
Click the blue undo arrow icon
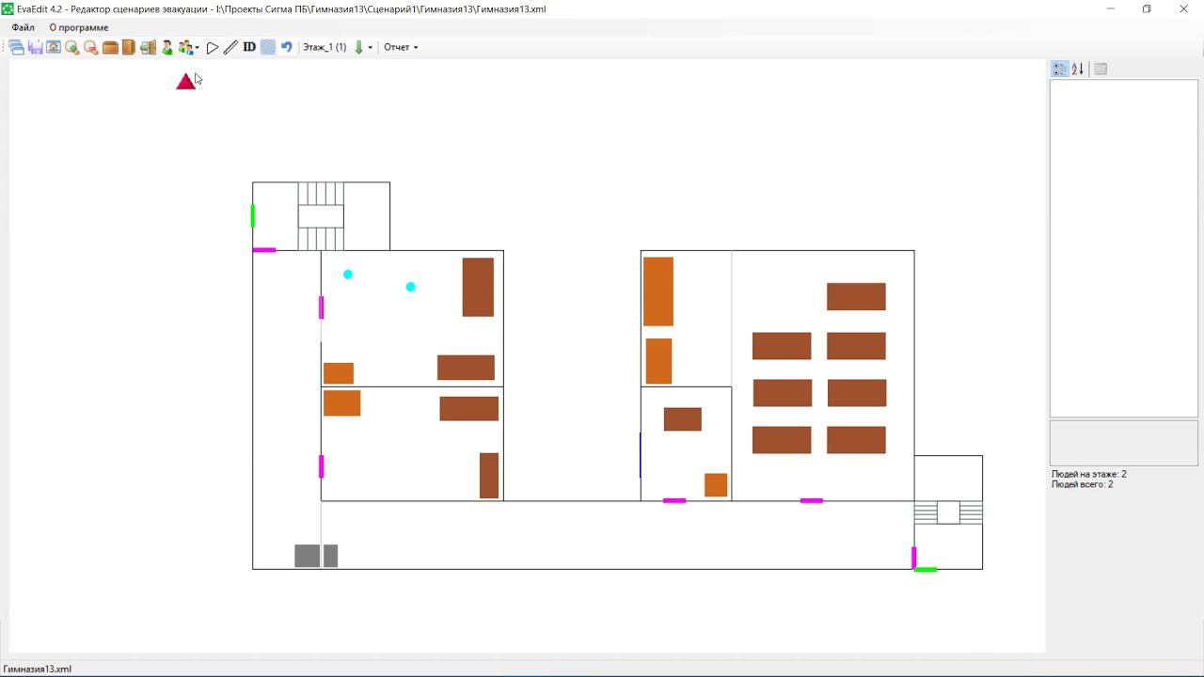[286, 47]
